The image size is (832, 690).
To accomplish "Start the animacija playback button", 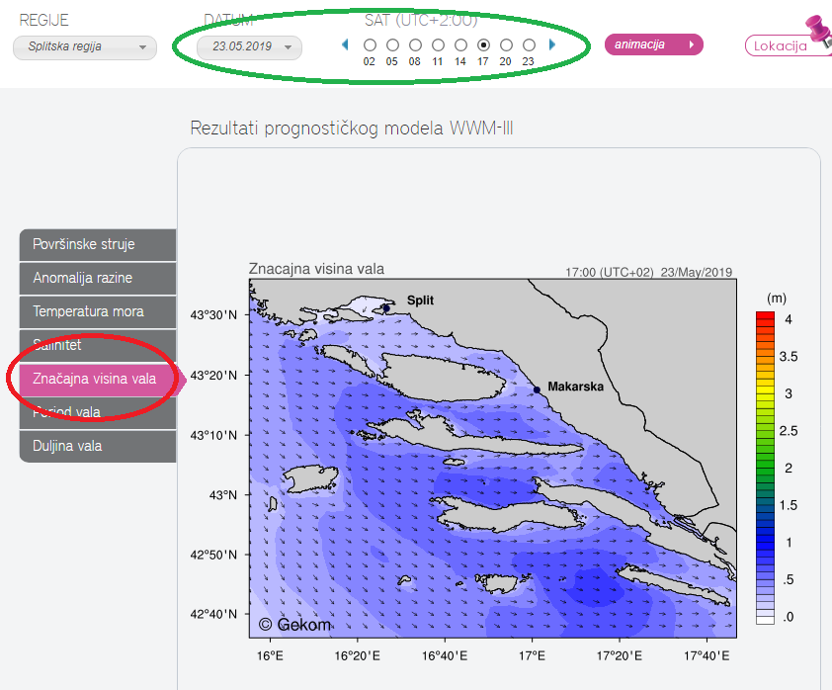I will [653, 44].
